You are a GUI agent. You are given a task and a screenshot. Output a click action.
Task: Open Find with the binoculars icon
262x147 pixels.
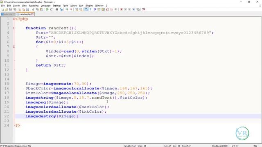pos(57,9)
